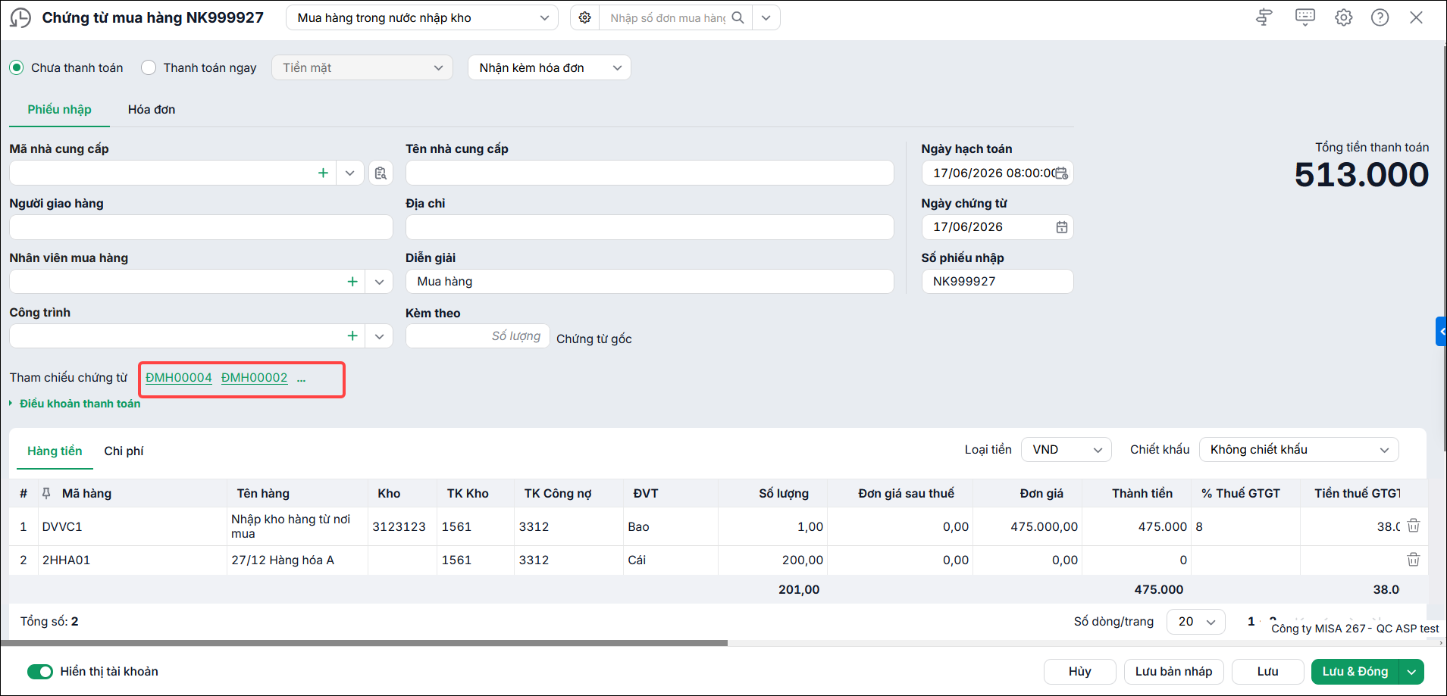
Task: Click cell DVVC1 in Mã hàng column
Action: [133, 526]
